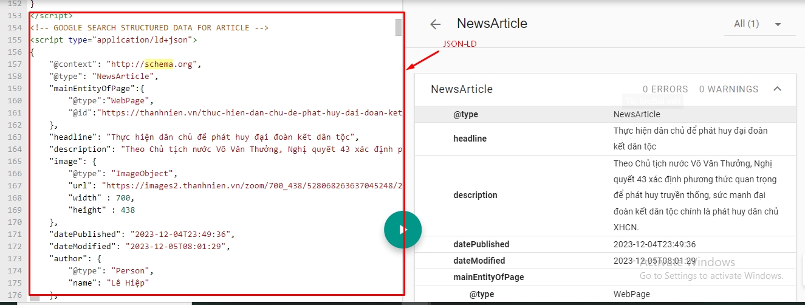Go back using the arrow beside NewsArticle title
Viewport: 805px width, 305px height.
click(435, 24)
